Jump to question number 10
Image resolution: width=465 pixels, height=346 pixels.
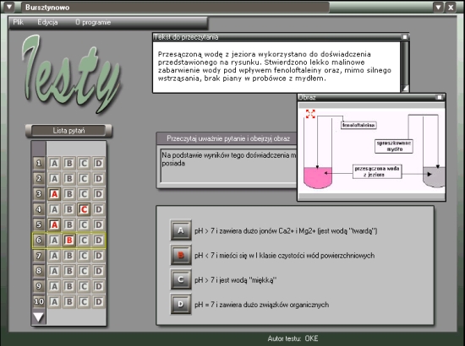(x=39, y=301)
